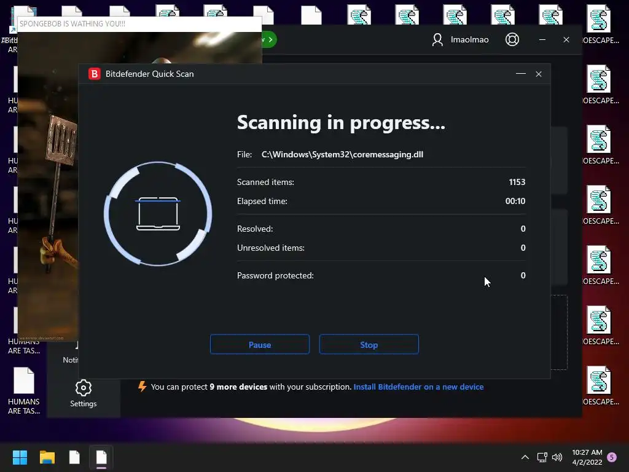Click the orange lightning bolt tip icon
Image resolution: width=629 pixels, height=472 pixels.
click(142, 387)
